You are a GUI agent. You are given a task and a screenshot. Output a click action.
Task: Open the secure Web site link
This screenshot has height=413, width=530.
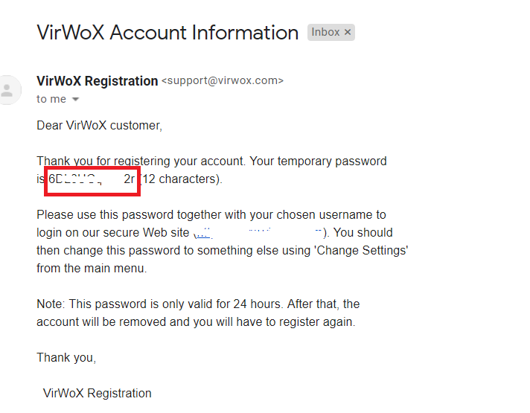(258, 233)
